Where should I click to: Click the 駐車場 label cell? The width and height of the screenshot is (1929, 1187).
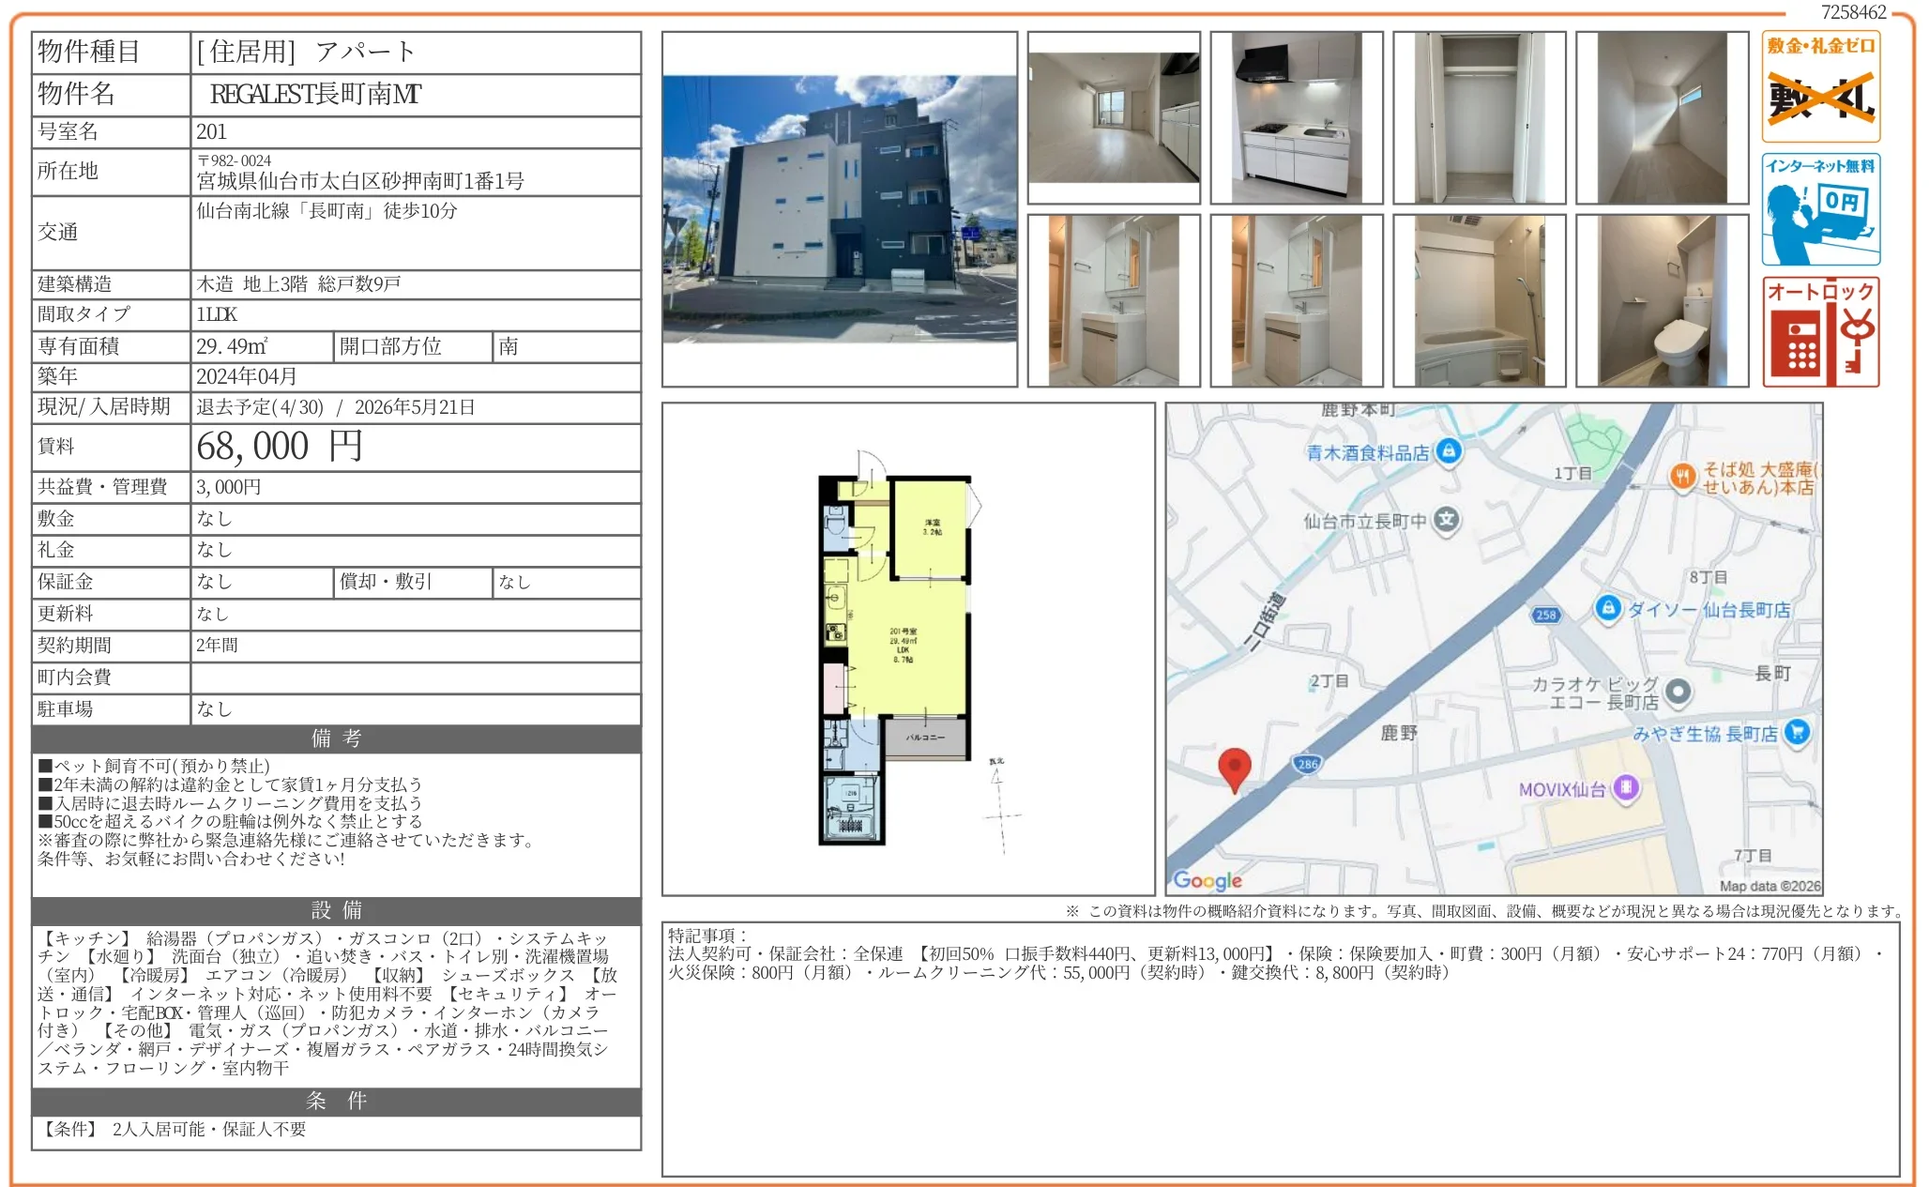pos(111,709)
